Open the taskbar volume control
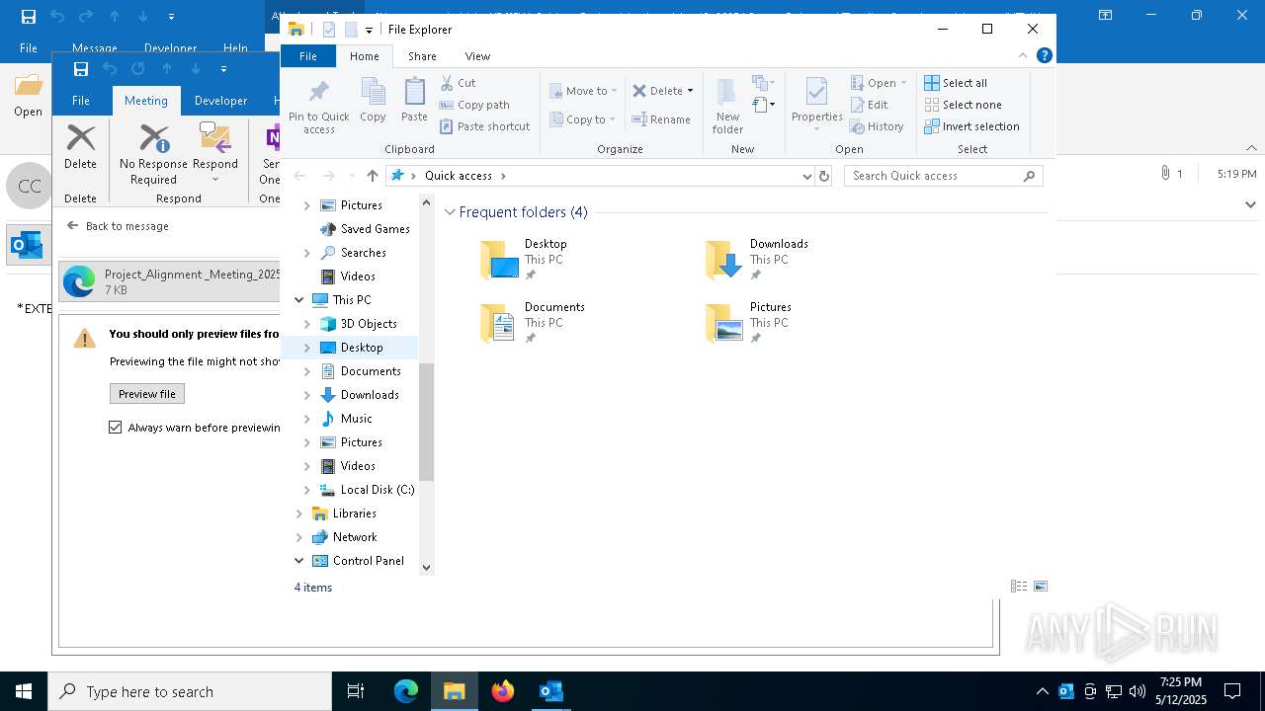Viewport: 1265px width, 711px height. pyautogui.click(x=1138, y=691)
